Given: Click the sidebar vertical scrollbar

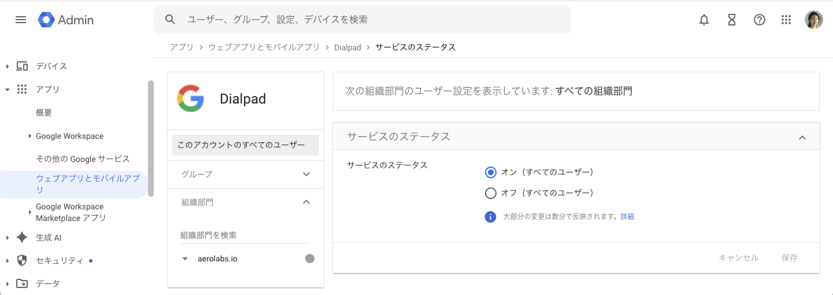Looking at the screenshot, I should (x=151, y=139).
